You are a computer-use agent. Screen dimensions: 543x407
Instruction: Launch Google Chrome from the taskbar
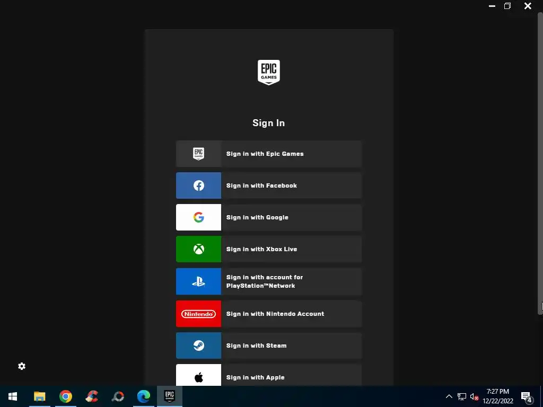[65, 396]
